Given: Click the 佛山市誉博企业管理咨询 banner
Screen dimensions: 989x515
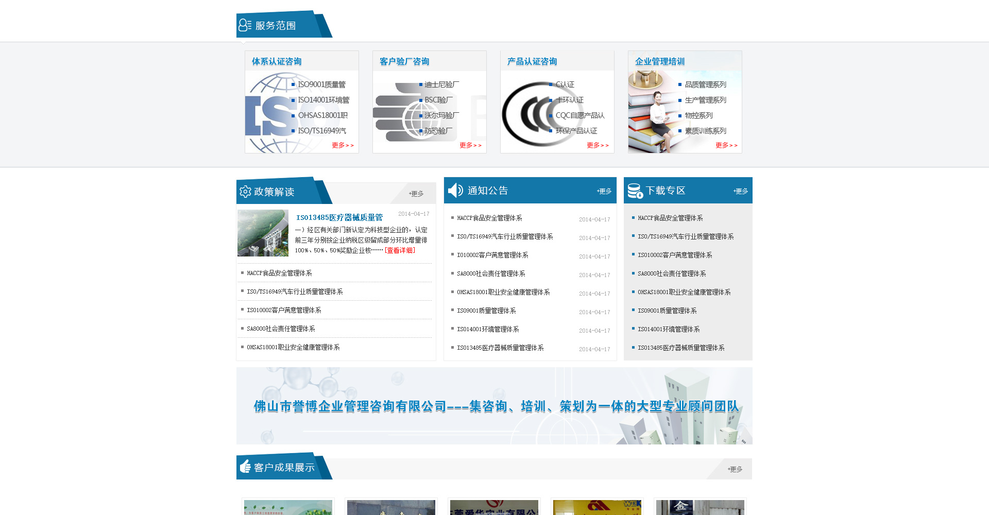Looking at the screenshot, I should 494,406.
